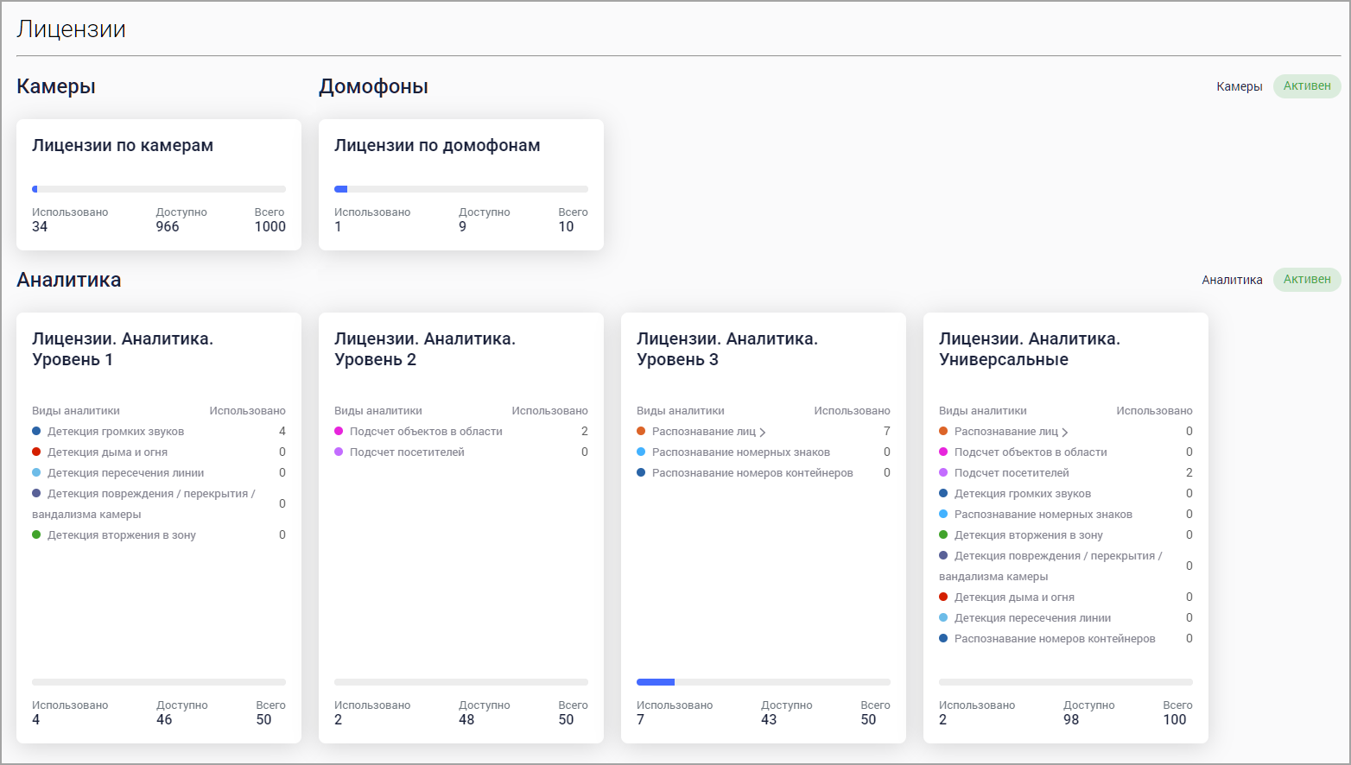Viewport: 1351px width, 765px height.
Task: Click the blue dot beside Детекция громких звуков in Уровень 1
Action: (x=36, y=432)
